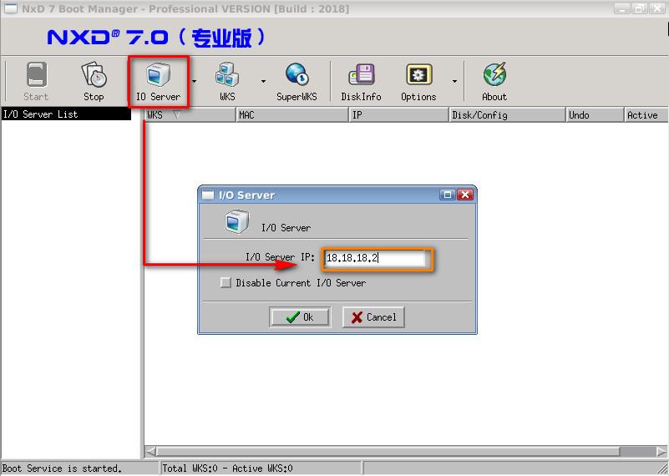Expand the IO Server dropdown arrow
The image size is (669, 476).
click(194, 81)
